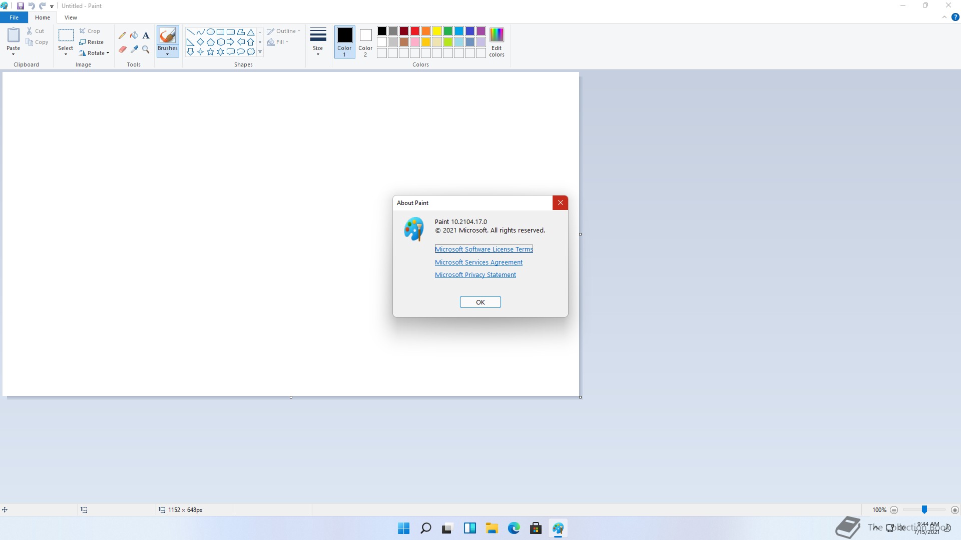Screen dimensions: 961x540
Task: Select the Pencil tool
Action: pos(122,35)
